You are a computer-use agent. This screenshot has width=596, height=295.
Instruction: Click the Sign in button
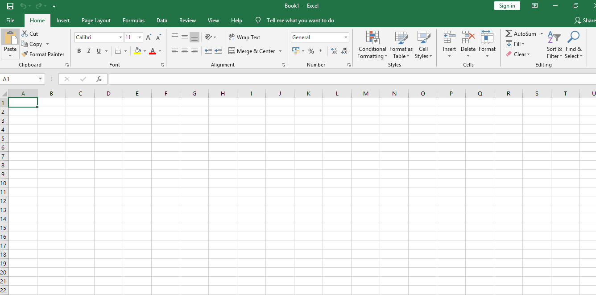(507, 5)
